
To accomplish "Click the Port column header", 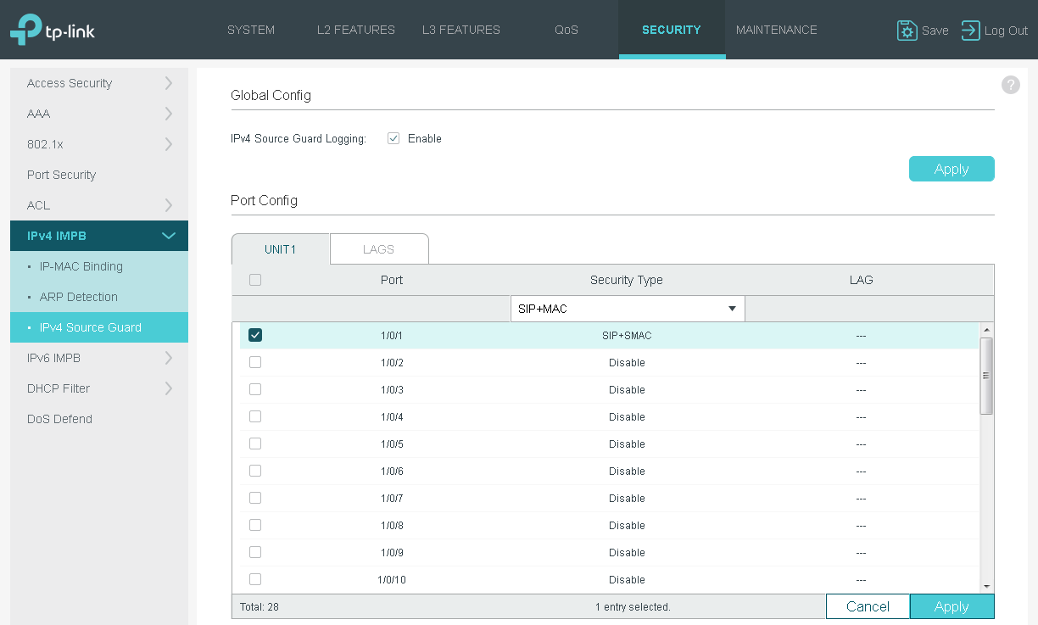I will click(392, 280).
